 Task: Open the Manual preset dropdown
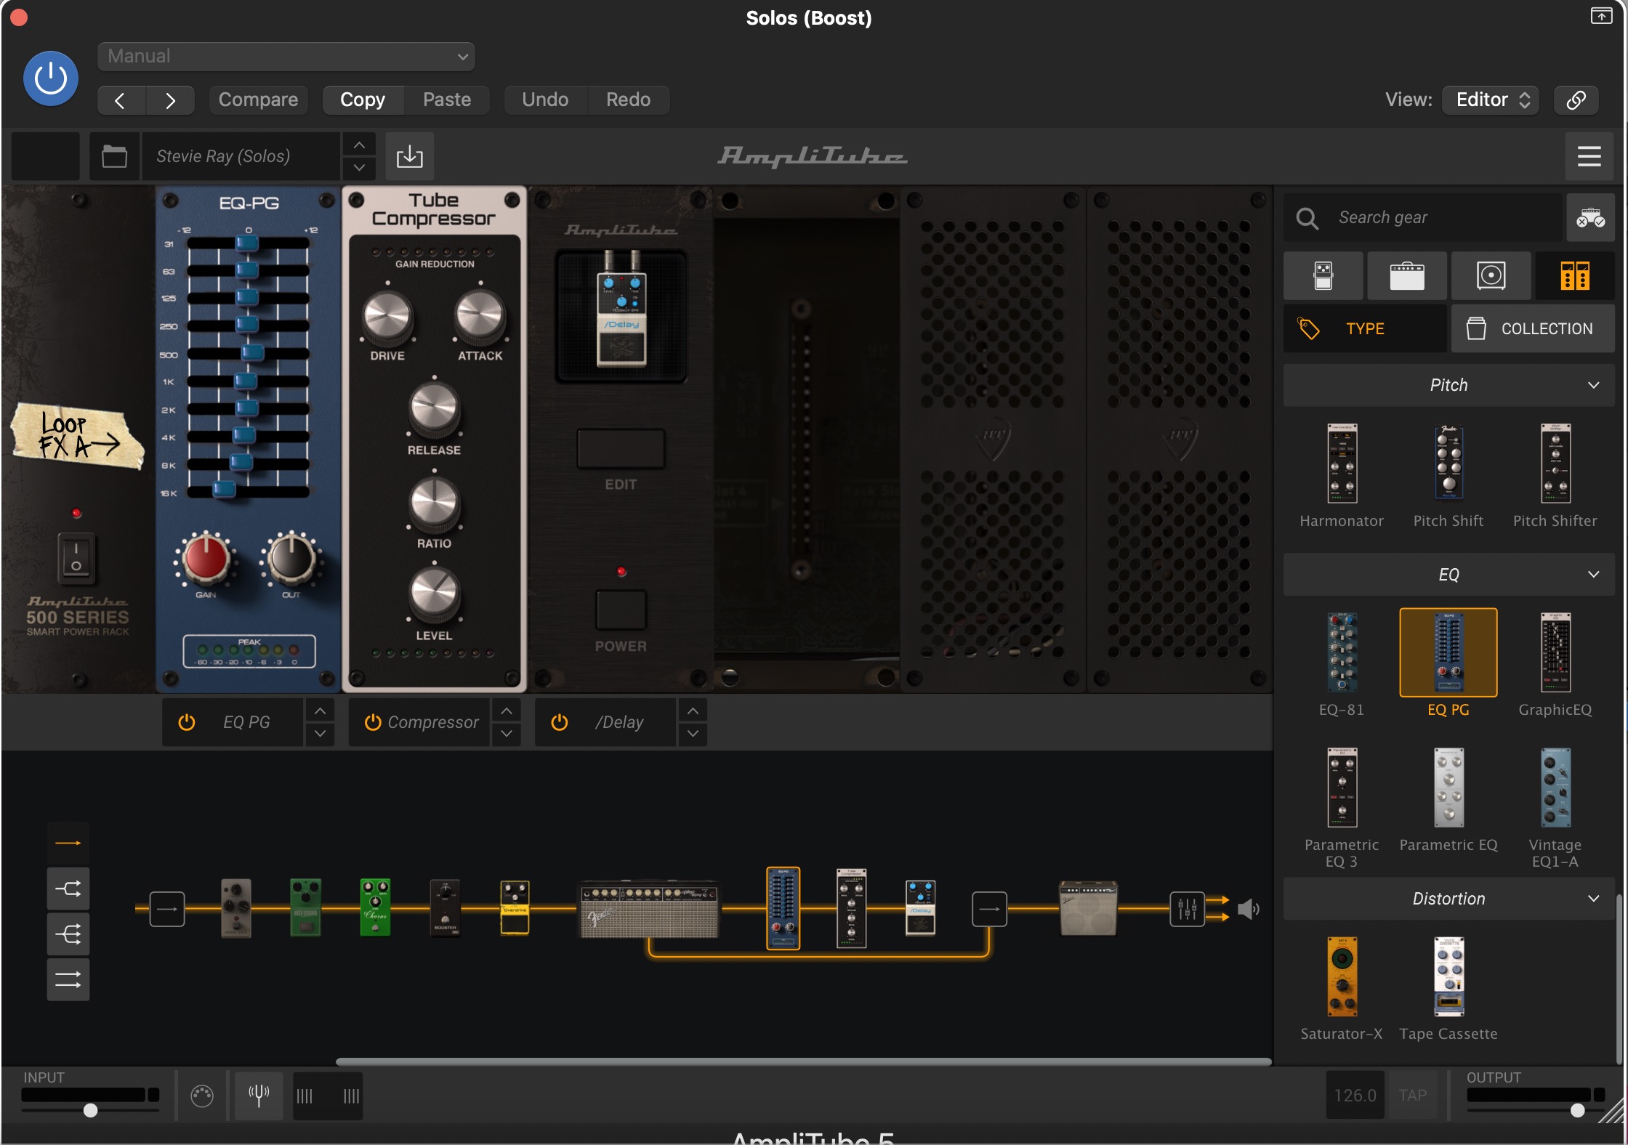point(286,57)
